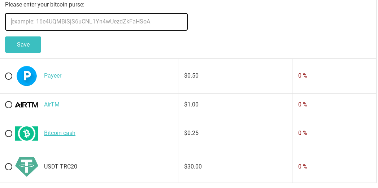Click the USDT TRC20 label text
The width and height of the screenshot is (378, 188).
tap(61, 166)
